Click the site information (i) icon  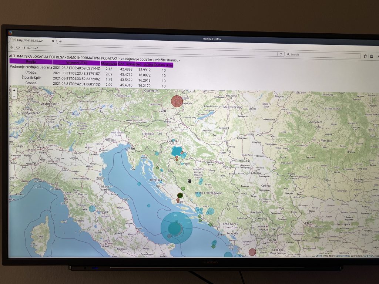(18, 47)
